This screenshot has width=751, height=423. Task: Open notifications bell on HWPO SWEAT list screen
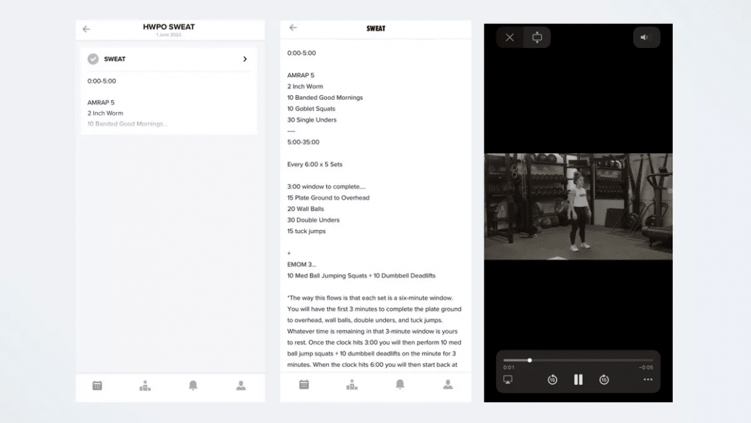[193, 385]
